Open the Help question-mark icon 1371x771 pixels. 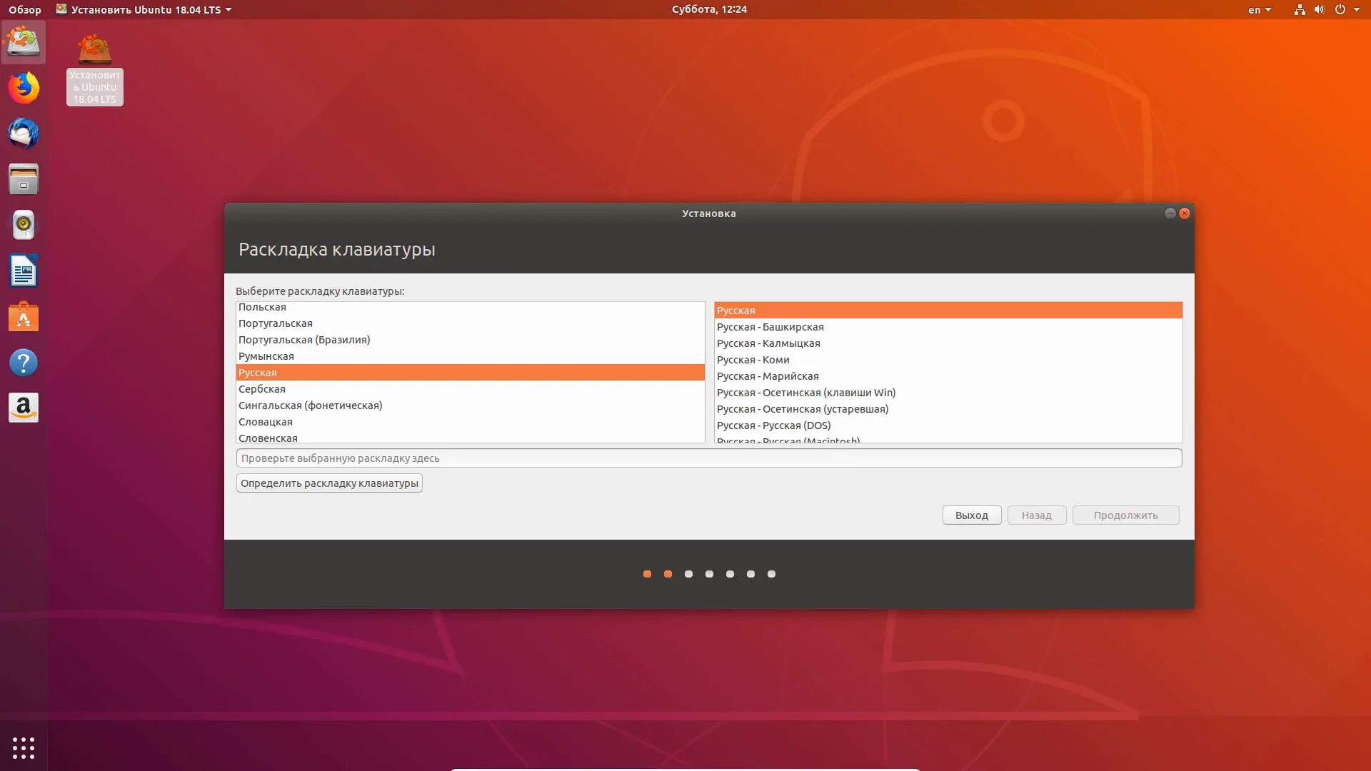point(24,363)
